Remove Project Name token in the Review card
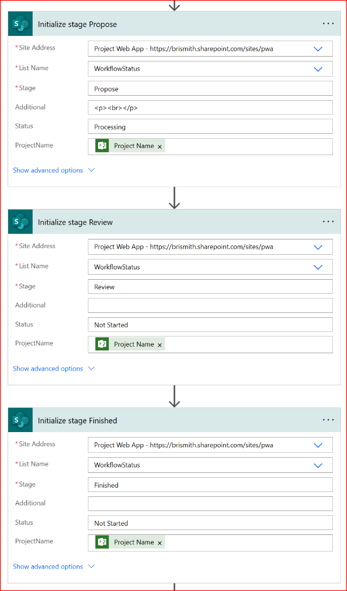Screen dimensions: 347x591 [x=160, y=345]
